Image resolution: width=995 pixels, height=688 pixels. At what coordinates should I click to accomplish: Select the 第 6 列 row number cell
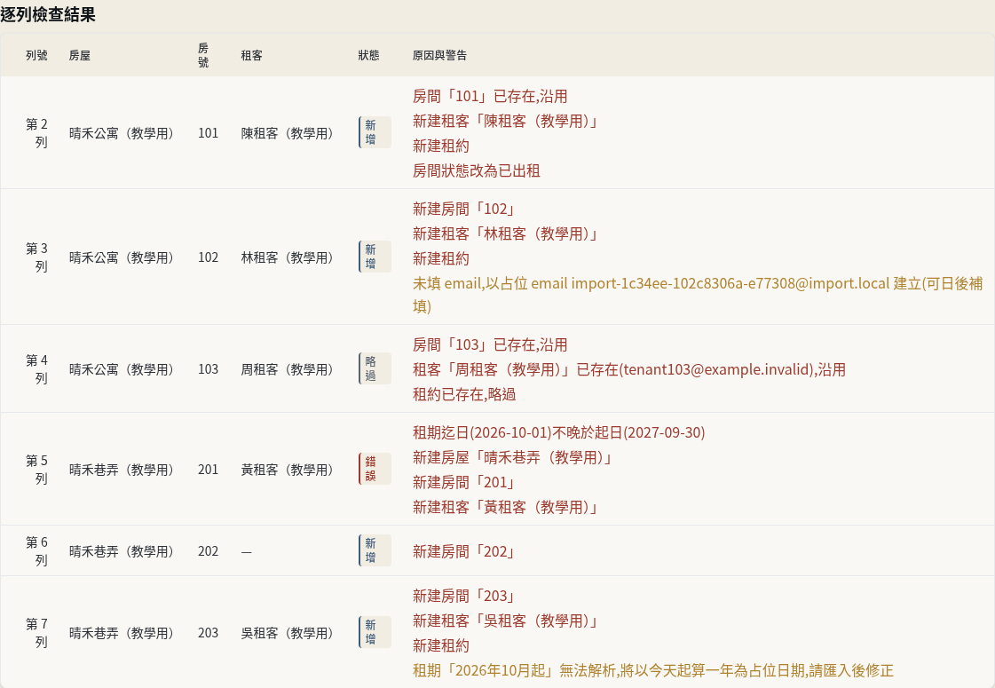click(36, 551)
